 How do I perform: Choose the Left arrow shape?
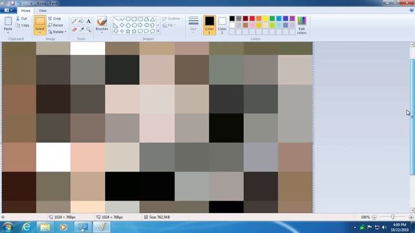click(x=147, y=25)
